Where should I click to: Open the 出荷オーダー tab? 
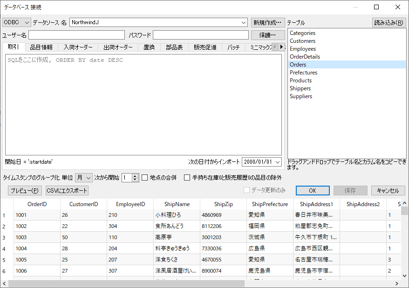118,47
